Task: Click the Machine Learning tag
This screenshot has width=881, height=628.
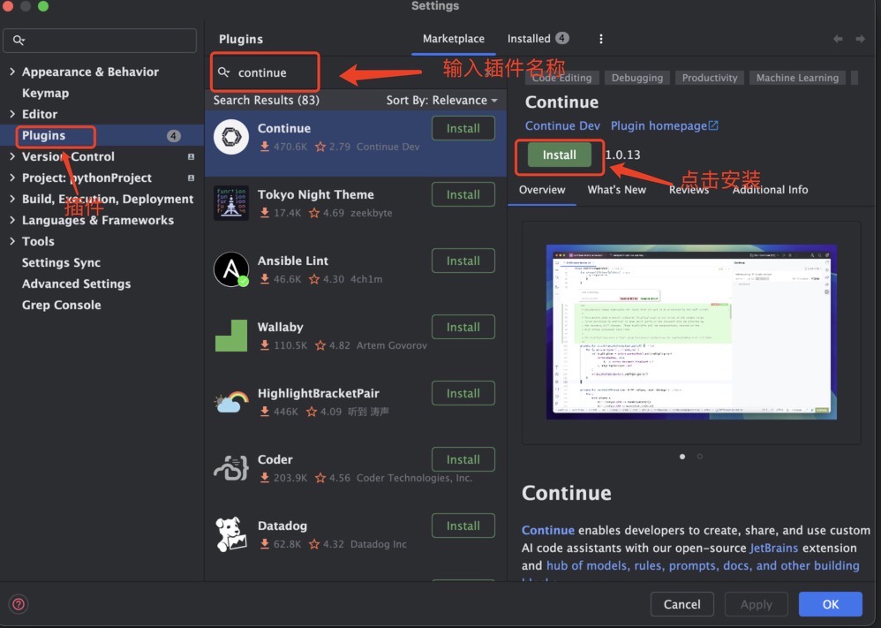Action: click(x=797, y=78)
